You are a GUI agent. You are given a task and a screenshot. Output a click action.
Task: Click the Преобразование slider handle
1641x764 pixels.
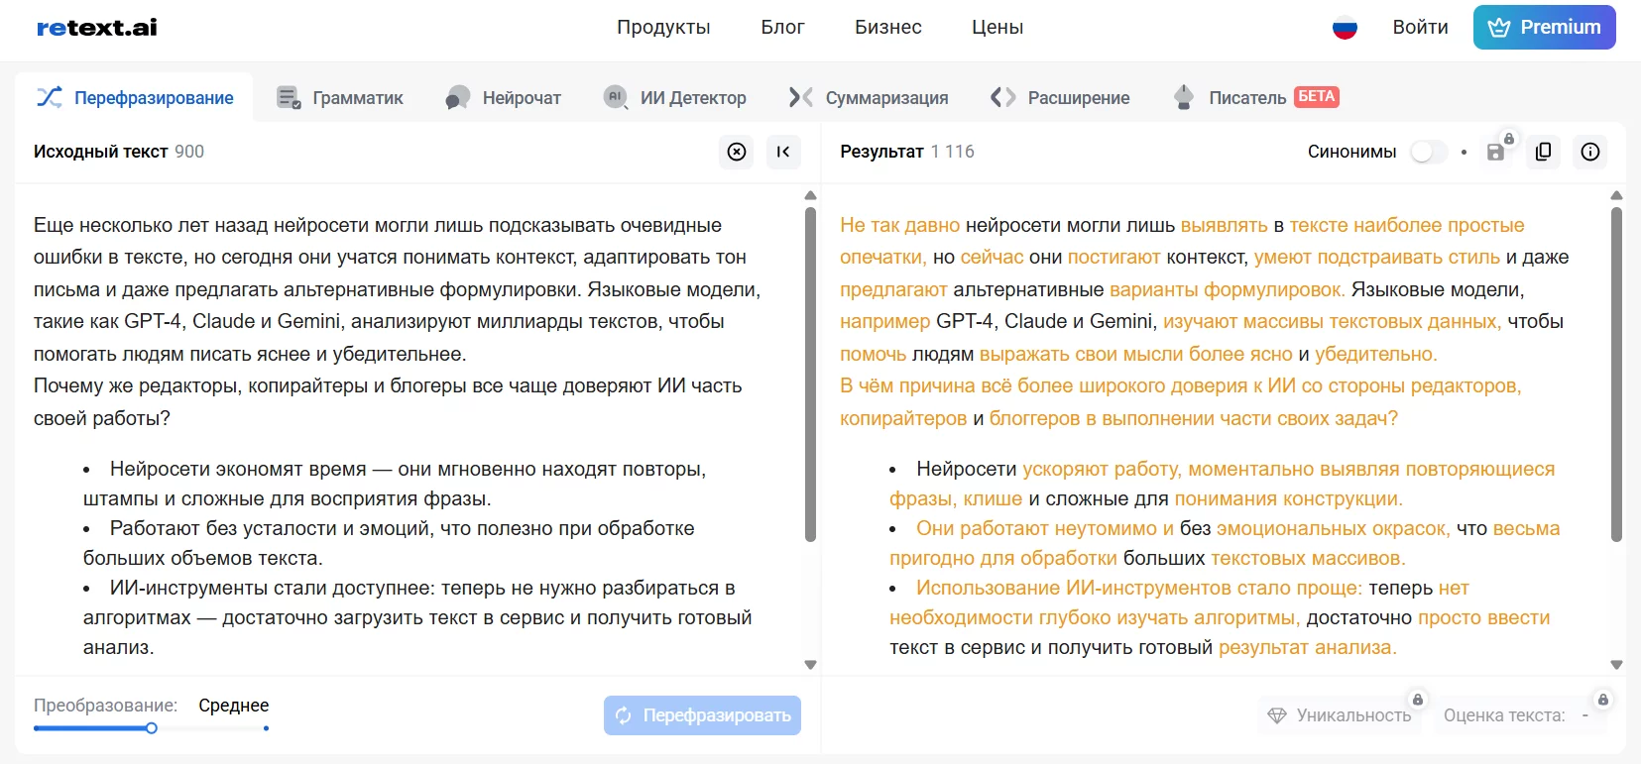click(152, 728)
